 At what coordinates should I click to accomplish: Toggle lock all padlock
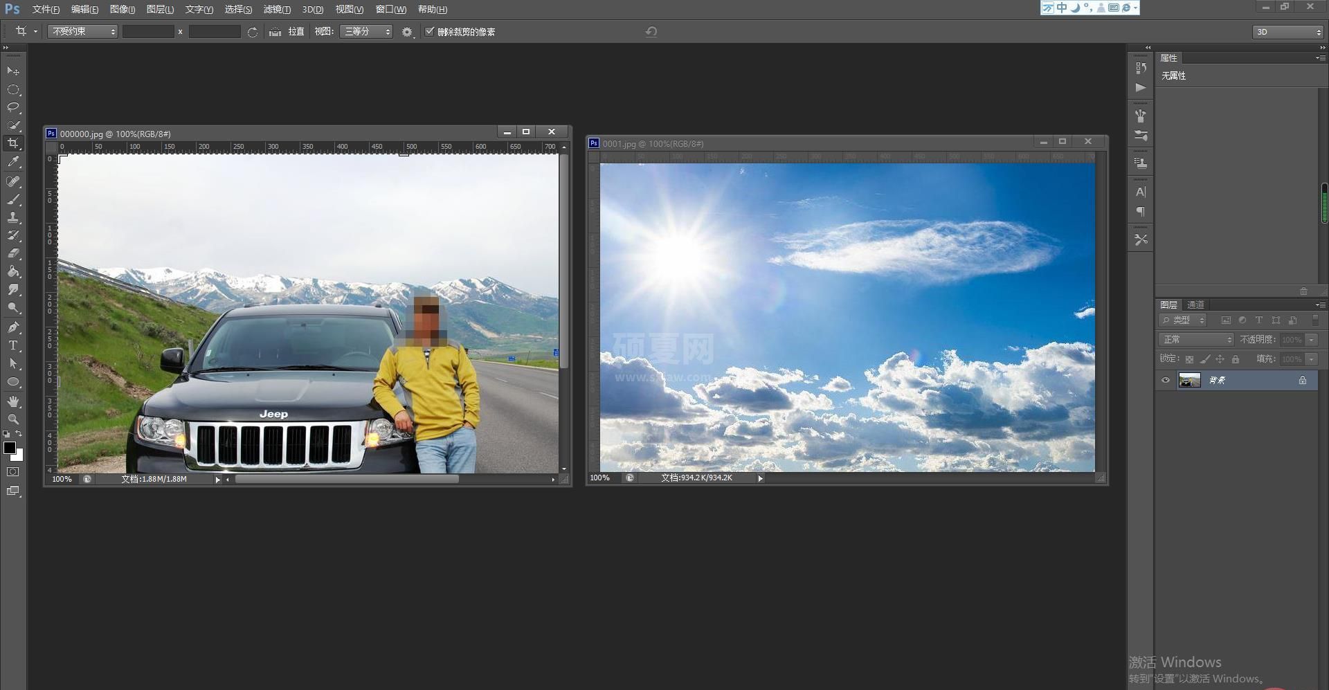tap(1236, 359)
